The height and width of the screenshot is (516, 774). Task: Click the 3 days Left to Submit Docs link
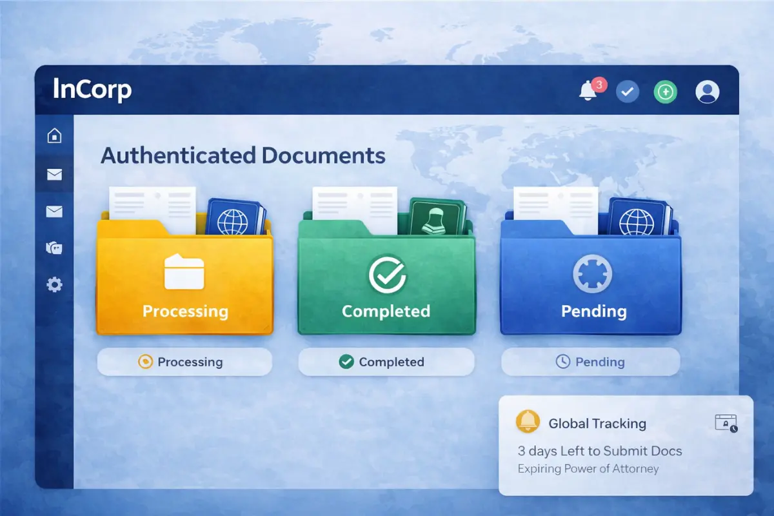tap(599, 451)
